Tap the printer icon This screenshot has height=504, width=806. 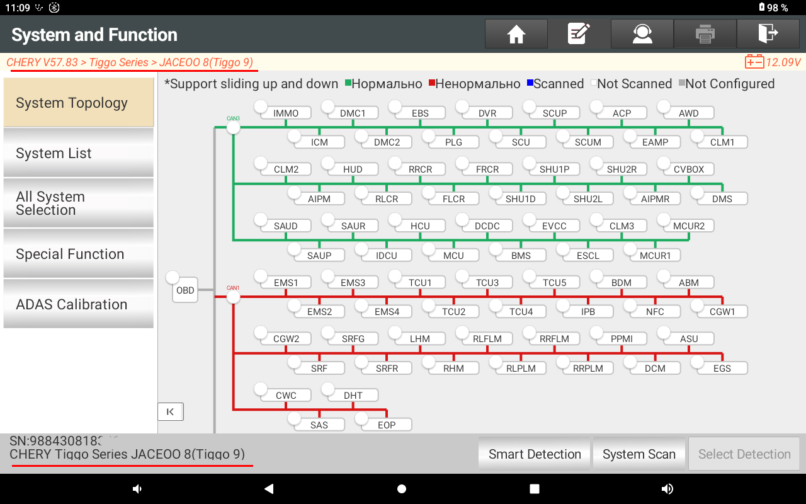(x=705, y=34)
